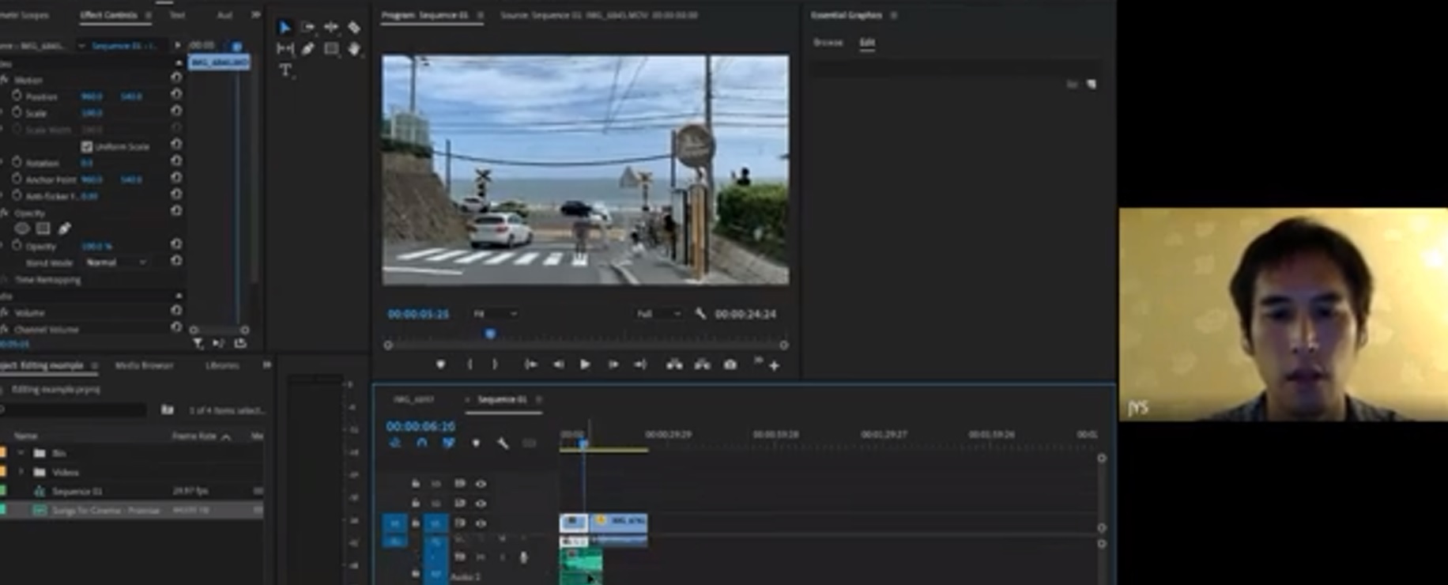Screen dimensions: 1448x585
Task: Uncheck the Uniform Scale checkbox
Action: [87, 146]
